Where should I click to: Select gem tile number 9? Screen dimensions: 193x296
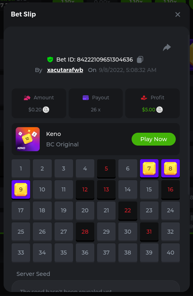click(21, 189)
